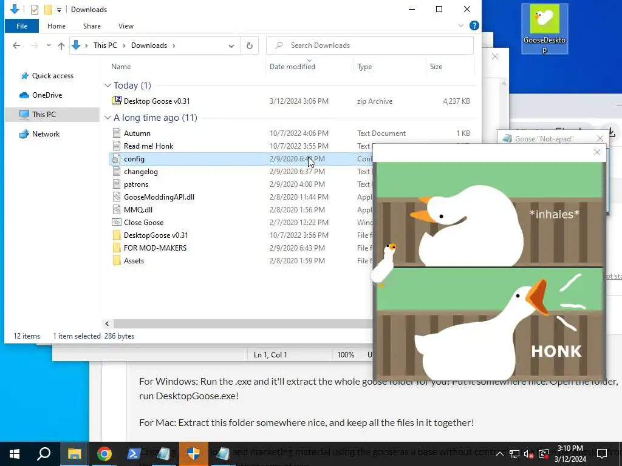The height and width of the screenshot is (466, 622).
Task: Select Quick access in navigation pane
Action: [52, 76]
